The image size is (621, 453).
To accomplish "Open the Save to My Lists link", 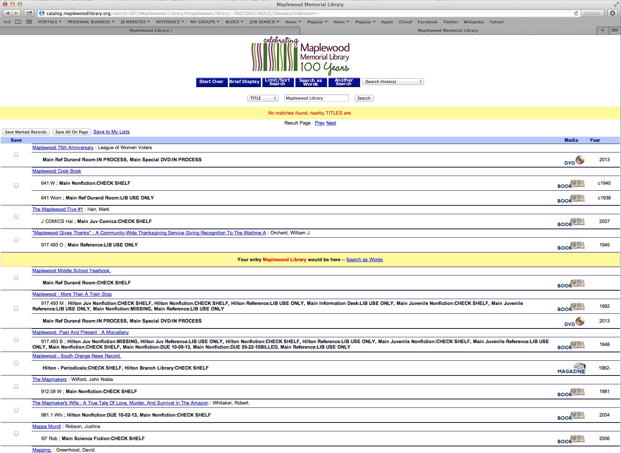I will pyautogui.click(x=111, y=132).
